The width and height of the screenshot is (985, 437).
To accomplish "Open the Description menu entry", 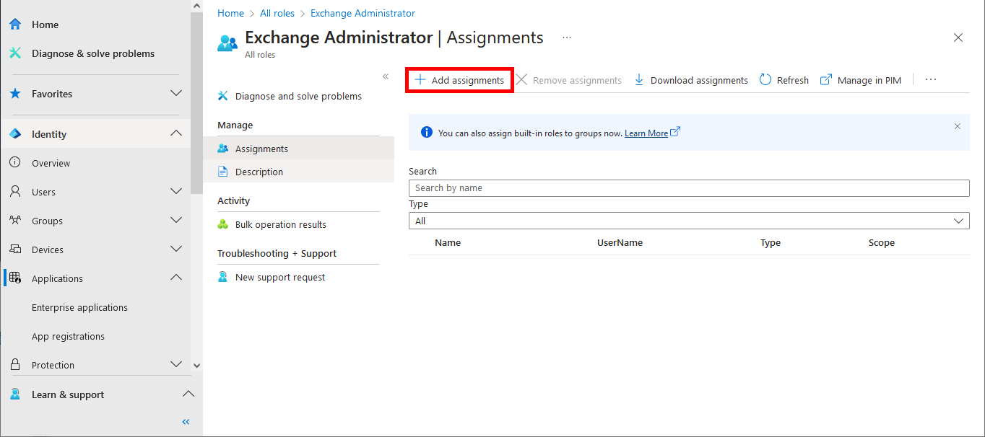I will [260, 172].
